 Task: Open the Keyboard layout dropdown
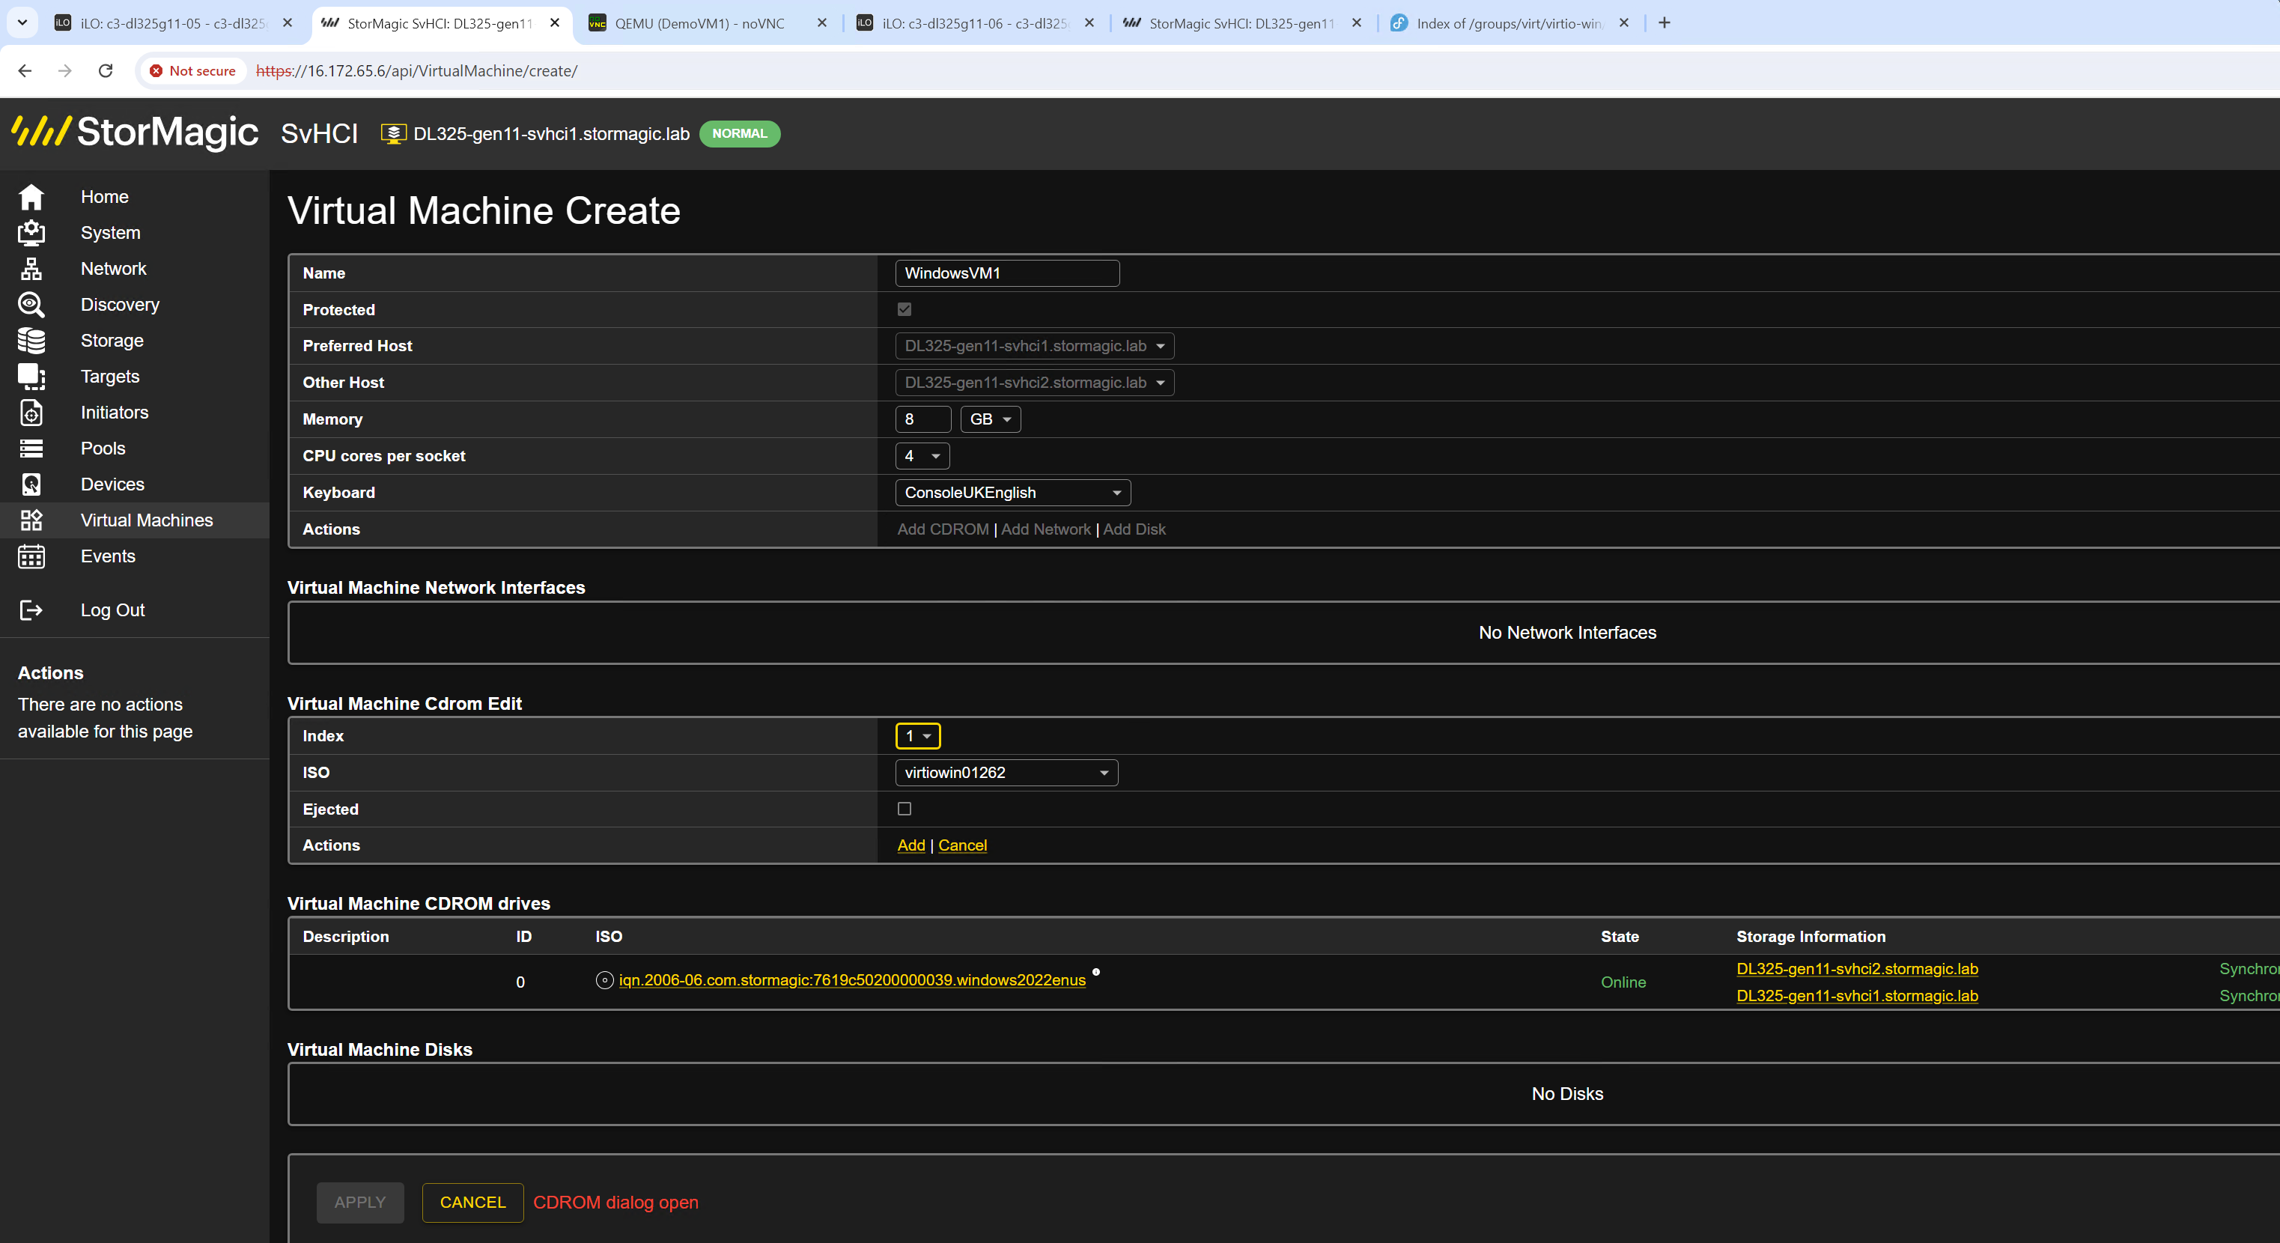click(x=1012, y=492)
